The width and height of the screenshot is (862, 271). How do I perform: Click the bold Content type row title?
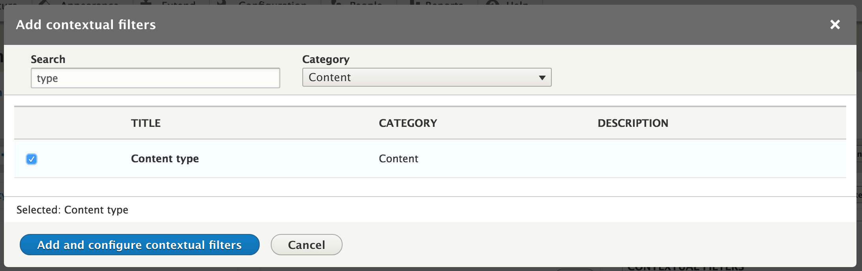(x=165, y=158)
